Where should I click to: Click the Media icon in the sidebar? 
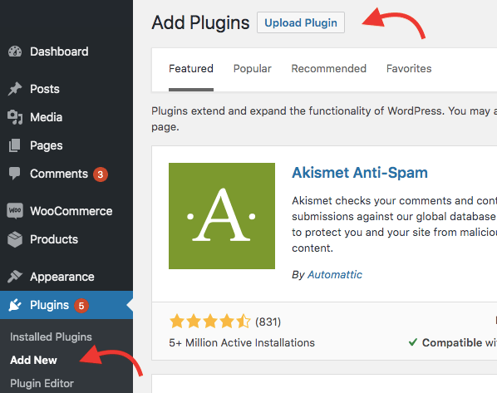(x=15, y=117)
